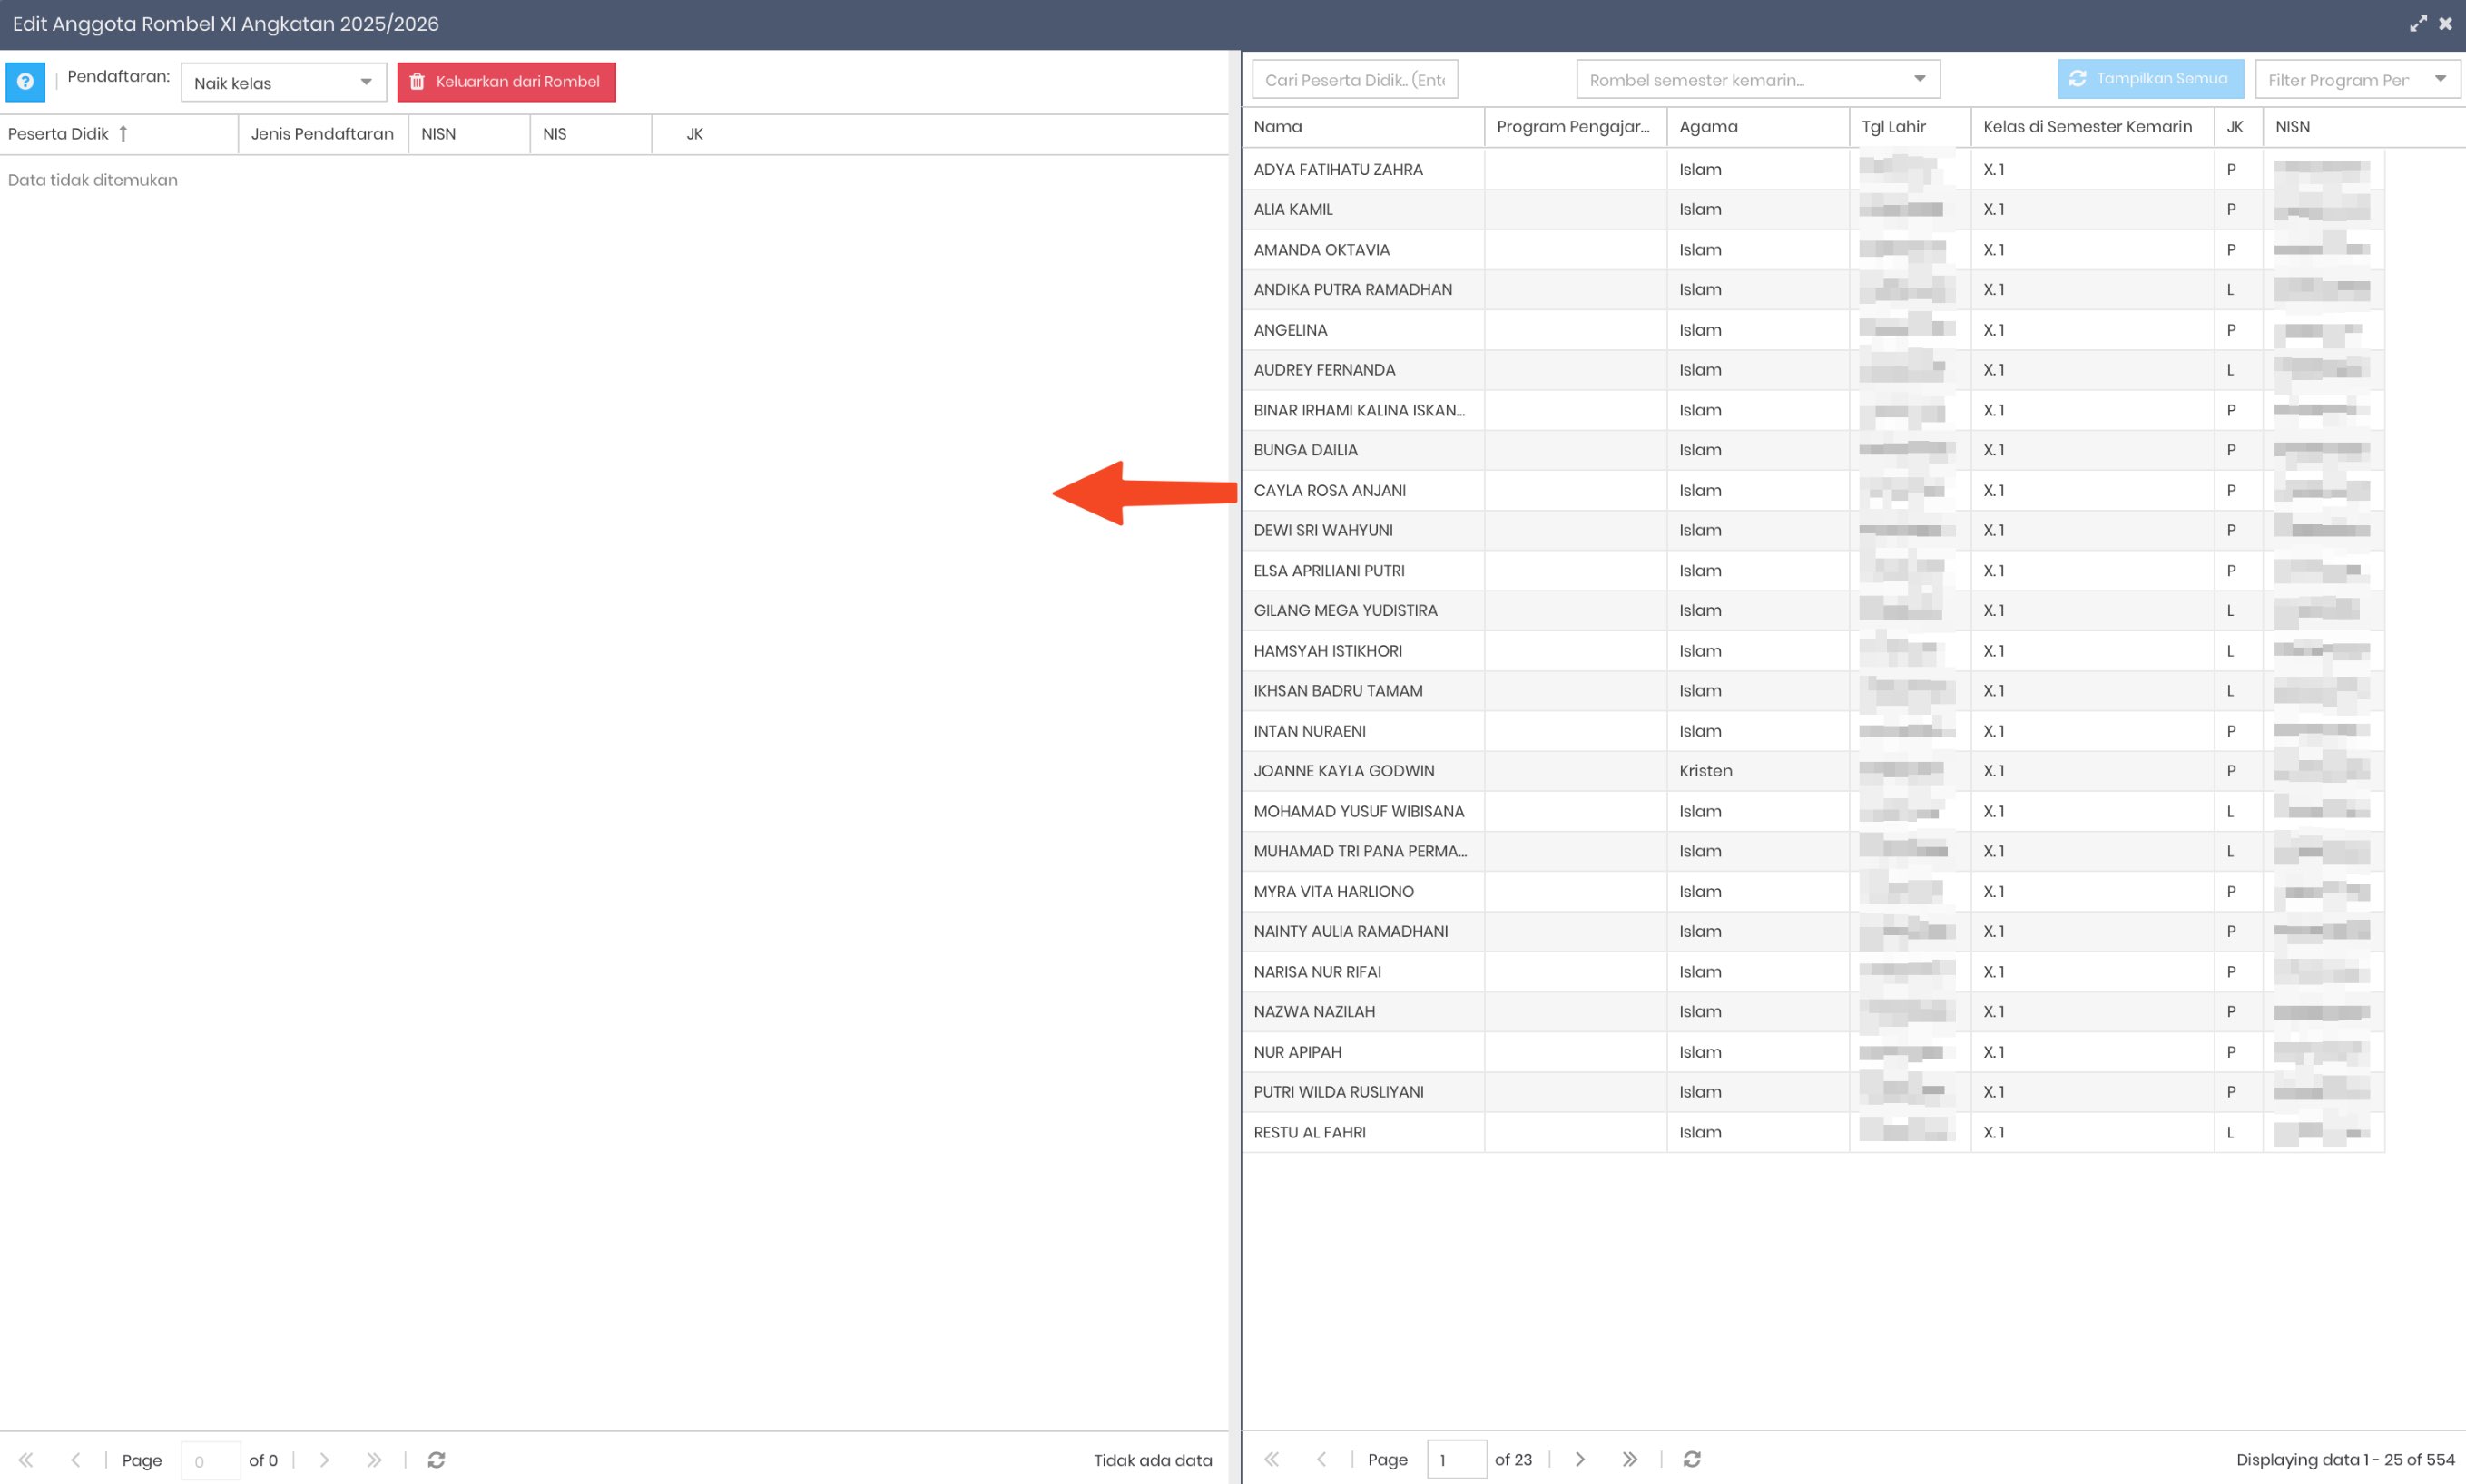2466x1484 pixels.
Task: Click the page number field showing 1
Action: [1456, 1459]
